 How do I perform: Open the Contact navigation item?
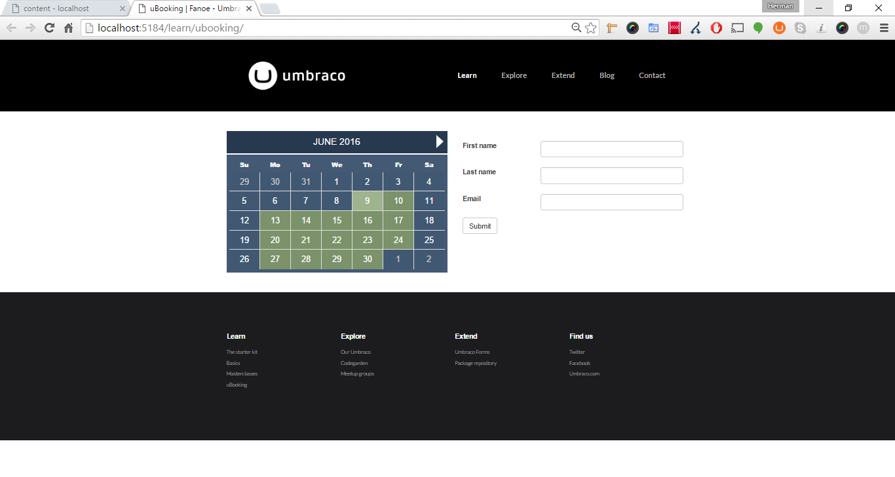(x=652, y=75)
